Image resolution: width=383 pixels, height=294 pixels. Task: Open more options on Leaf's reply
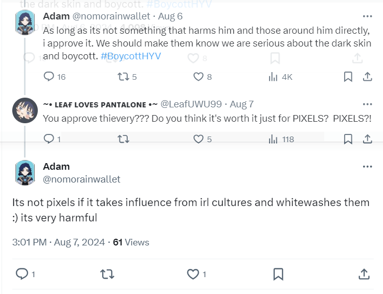coord(367,103)
